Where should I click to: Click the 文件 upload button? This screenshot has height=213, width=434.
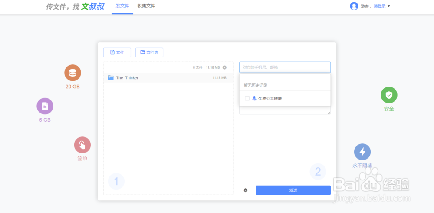(117, 53)
